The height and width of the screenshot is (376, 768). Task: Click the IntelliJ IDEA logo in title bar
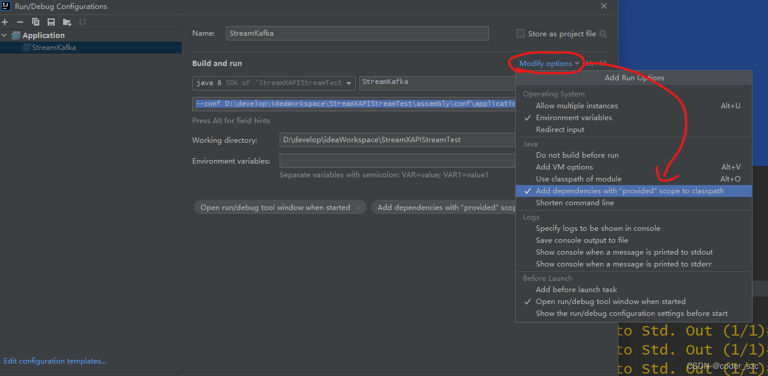pyautogui.click(x=6, y=7)
